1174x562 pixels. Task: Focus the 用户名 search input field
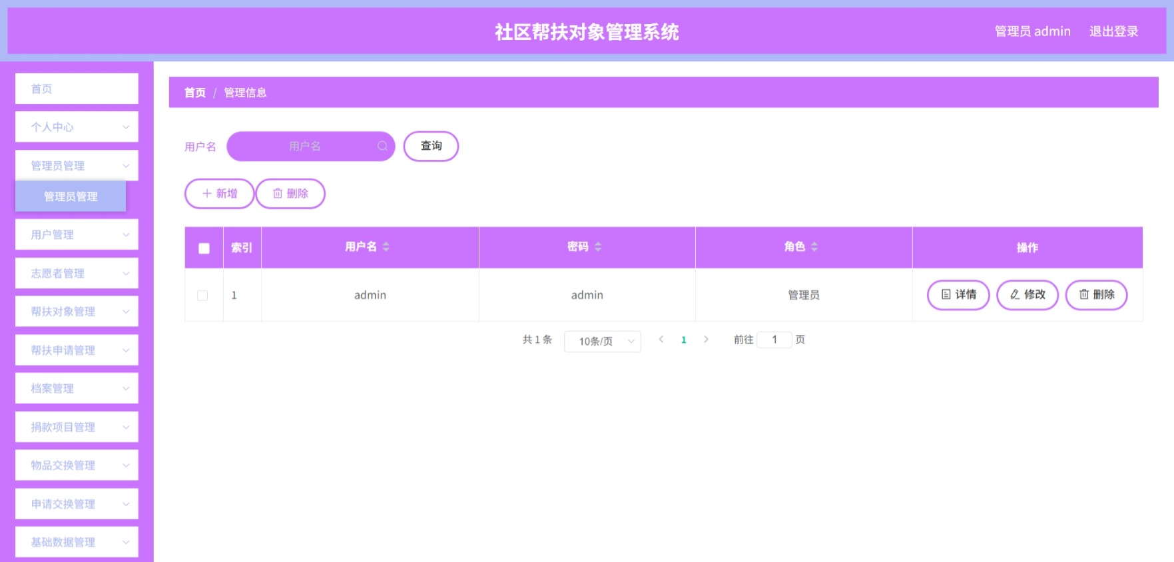pos(310,146)
